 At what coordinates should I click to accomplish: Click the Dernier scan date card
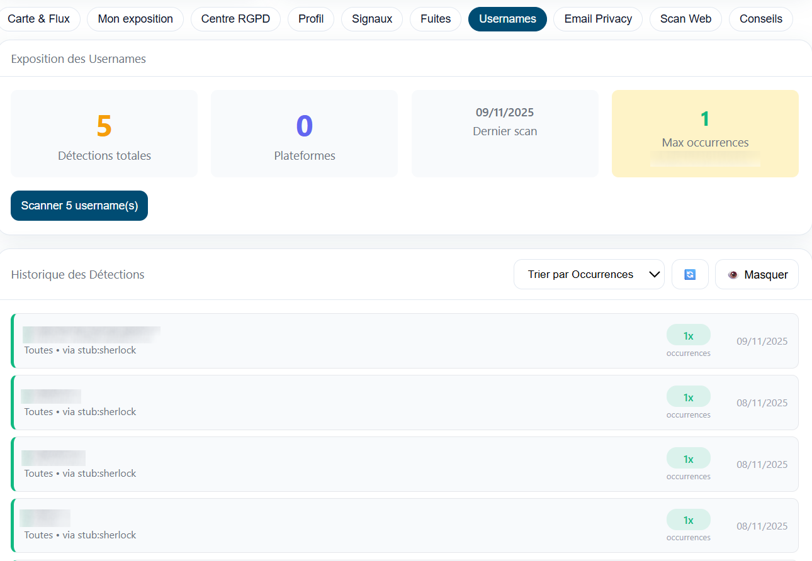click(505, 133)
